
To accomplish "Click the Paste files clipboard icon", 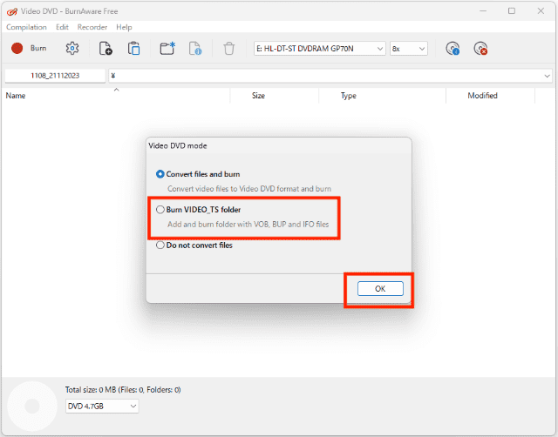I will [x=133, y=49].
